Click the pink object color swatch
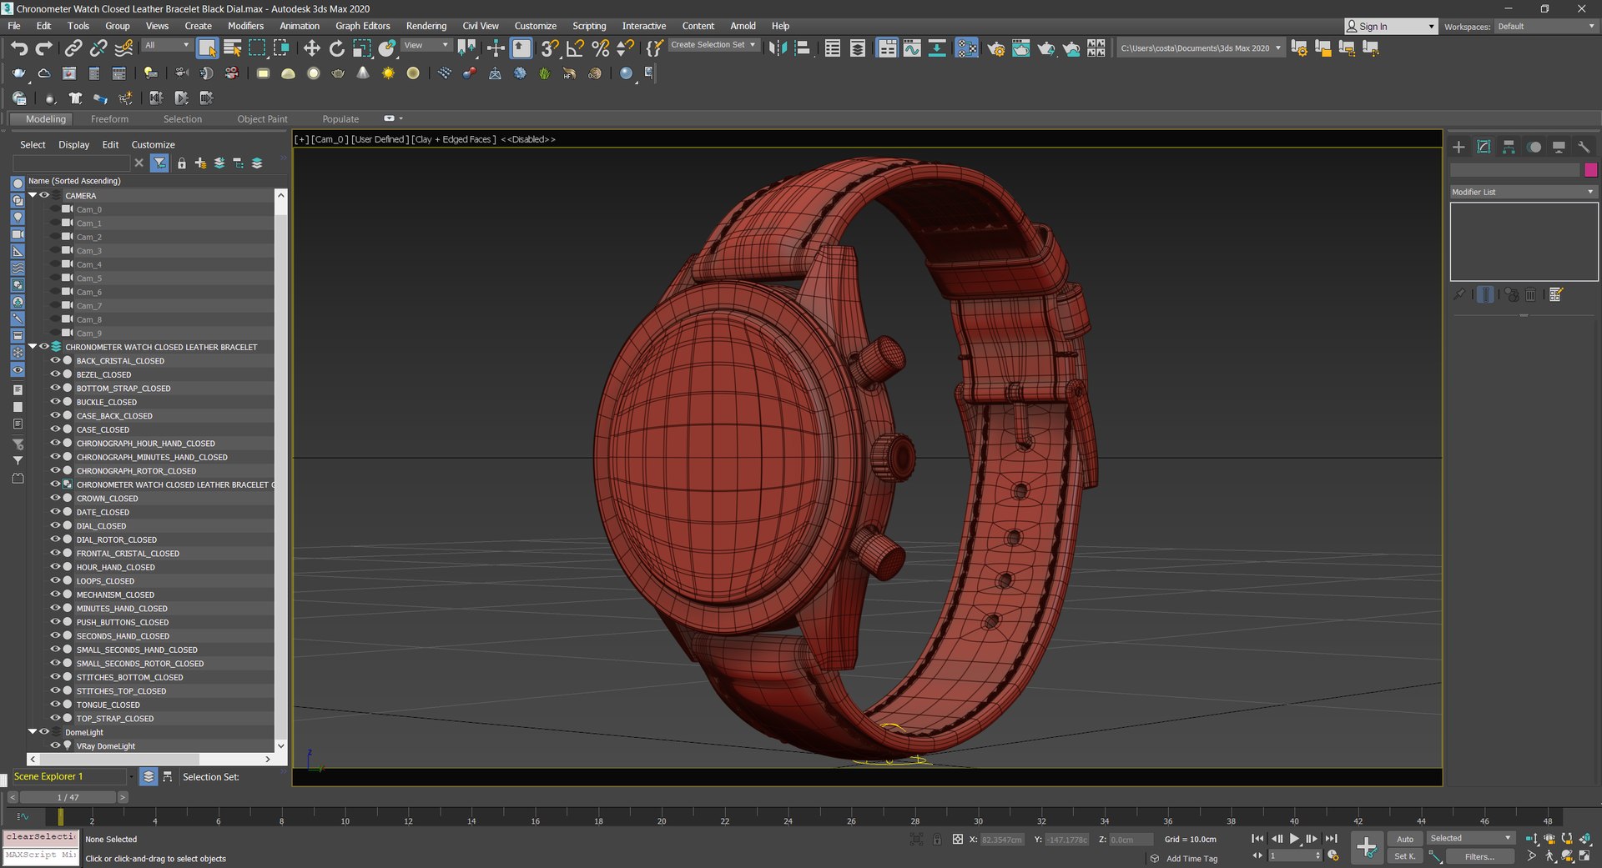The height and width of the screenshot is (868, 1602). (1590, 170)
